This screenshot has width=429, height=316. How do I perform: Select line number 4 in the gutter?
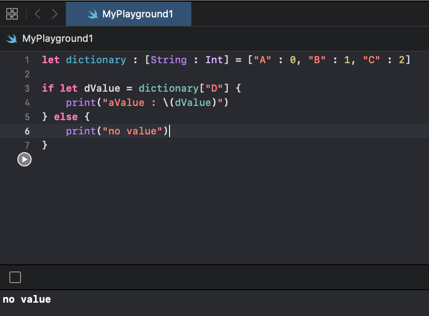click(x=27, y=103)
